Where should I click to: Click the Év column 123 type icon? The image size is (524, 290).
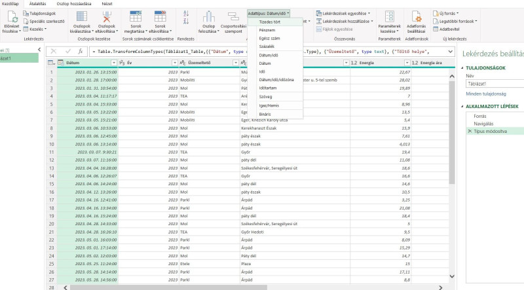[x=122, y=63]
